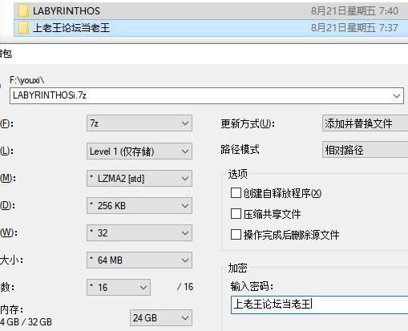Click the date 8月21日星期五 7:40
The height and width of the screenshot is (331, 408).
click(354, 11)
